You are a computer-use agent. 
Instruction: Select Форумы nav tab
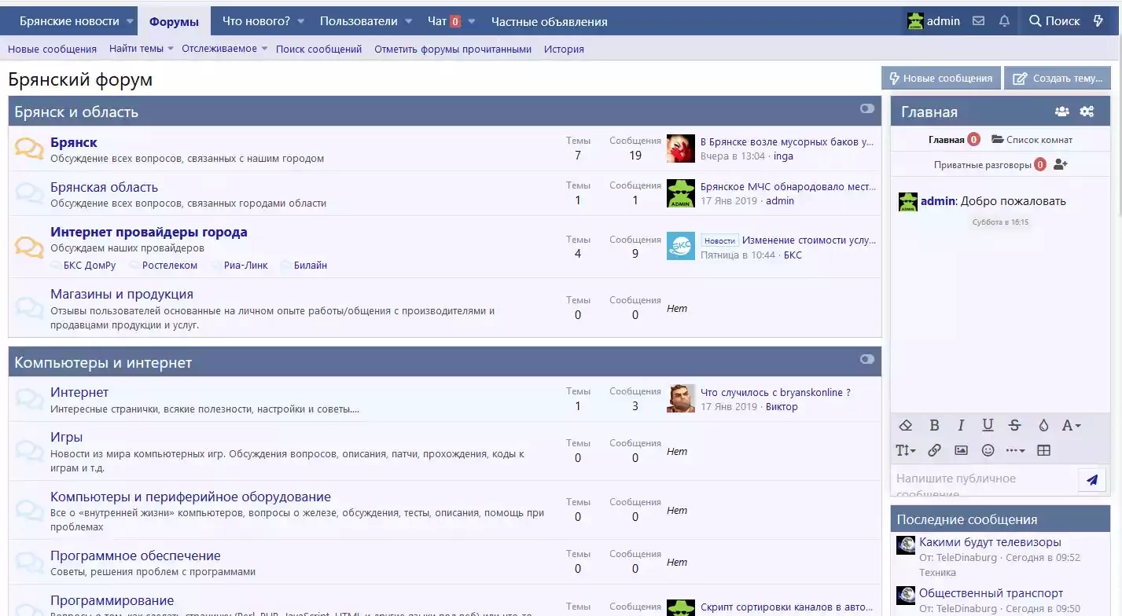click(174, 22)
